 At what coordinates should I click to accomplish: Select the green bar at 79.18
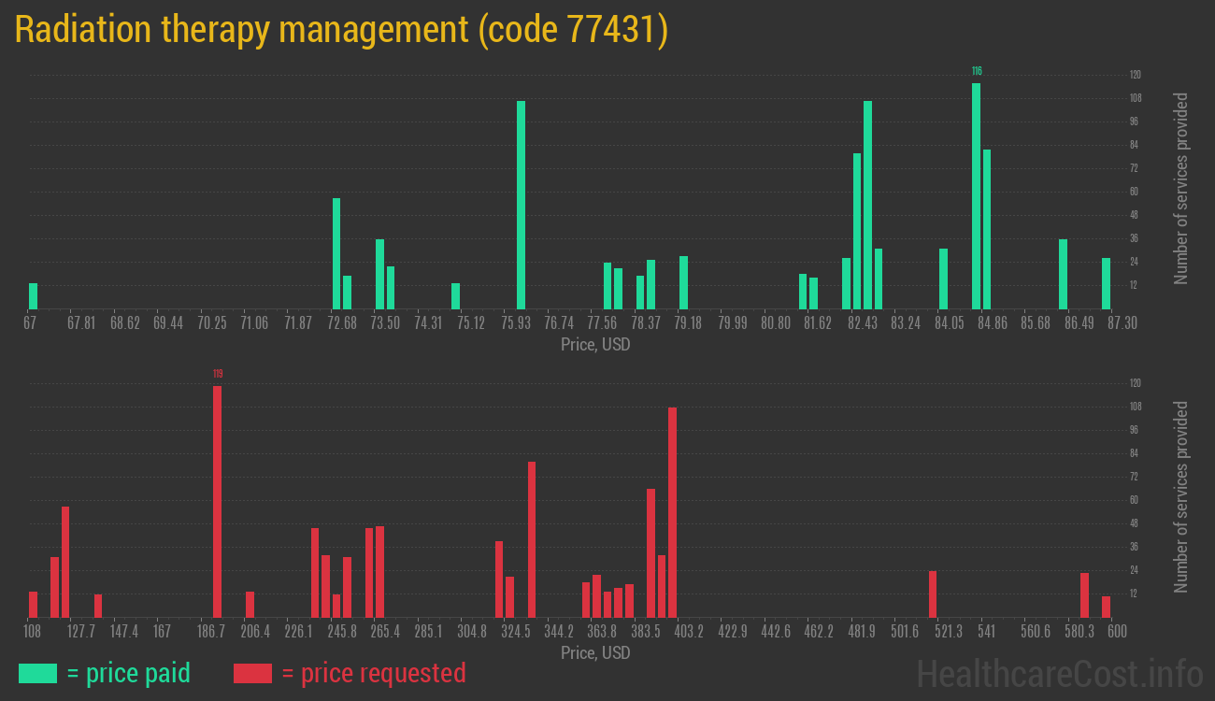[x=683, y=282]
